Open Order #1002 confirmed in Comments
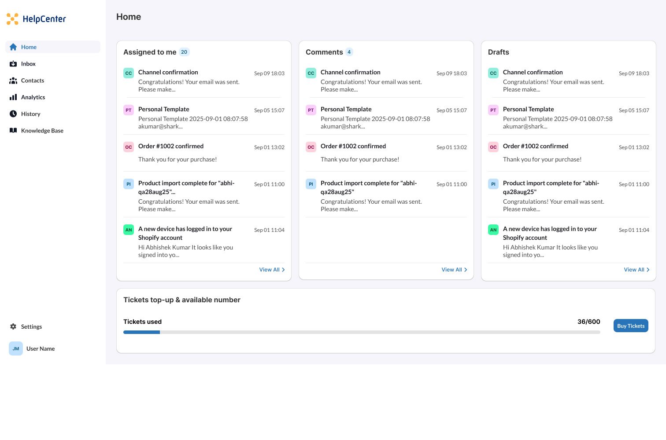This screenshot has height=440, width=666. (x=353, y=146)
